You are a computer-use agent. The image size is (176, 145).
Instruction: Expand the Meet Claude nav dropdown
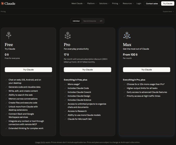point(78,3)
